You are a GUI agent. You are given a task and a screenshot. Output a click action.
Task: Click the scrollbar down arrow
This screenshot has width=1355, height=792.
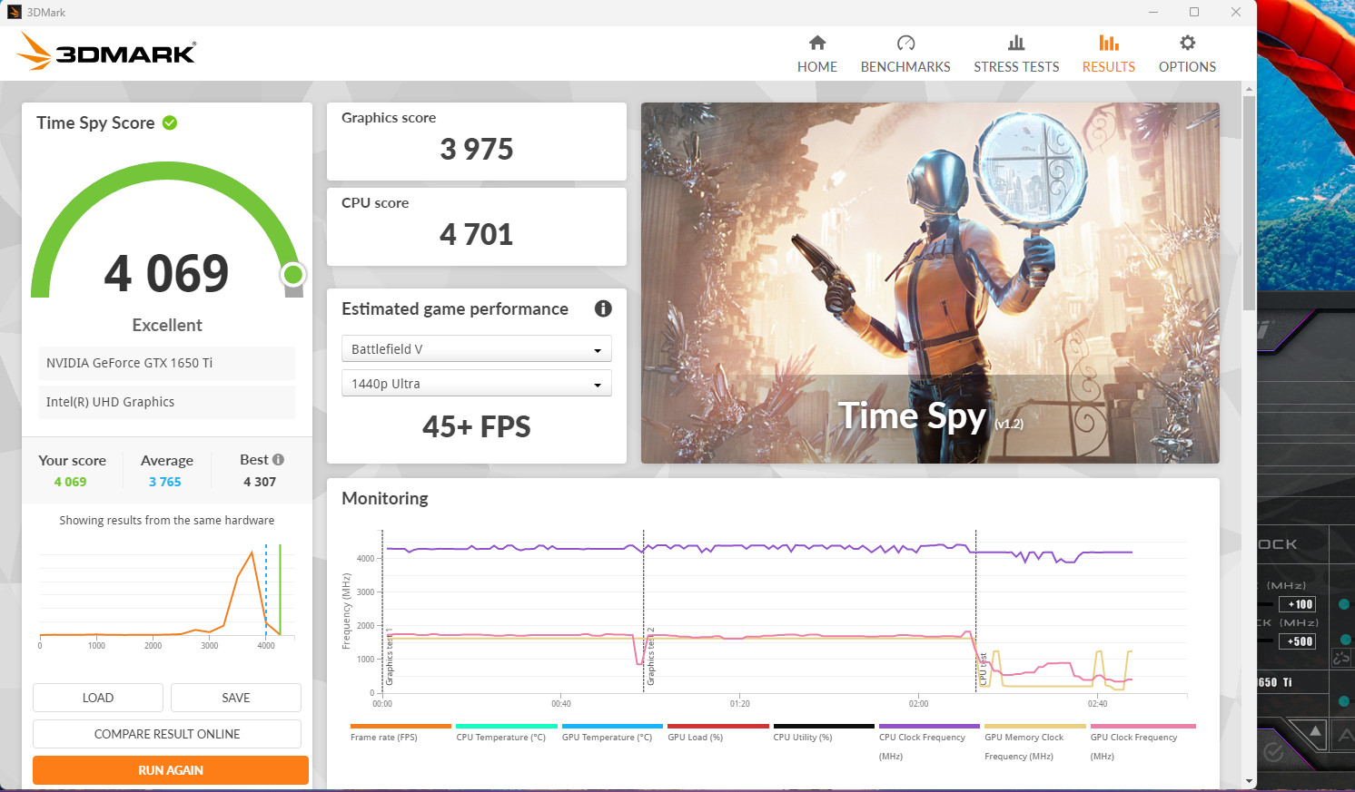(x=1250, y=781)
